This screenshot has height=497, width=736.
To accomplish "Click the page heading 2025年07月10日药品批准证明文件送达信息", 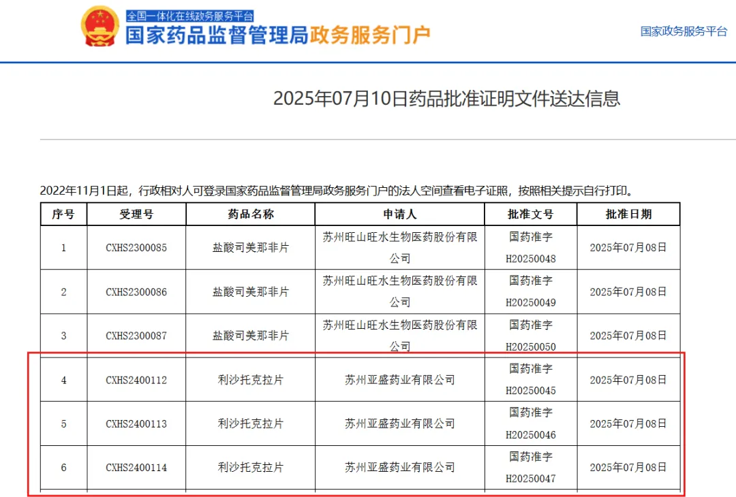I will point(446,99).
